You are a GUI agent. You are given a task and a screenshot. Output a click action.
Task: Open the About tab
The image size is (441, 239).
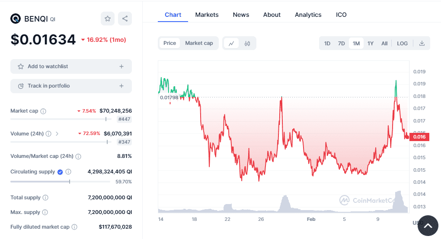pos(272,15)
